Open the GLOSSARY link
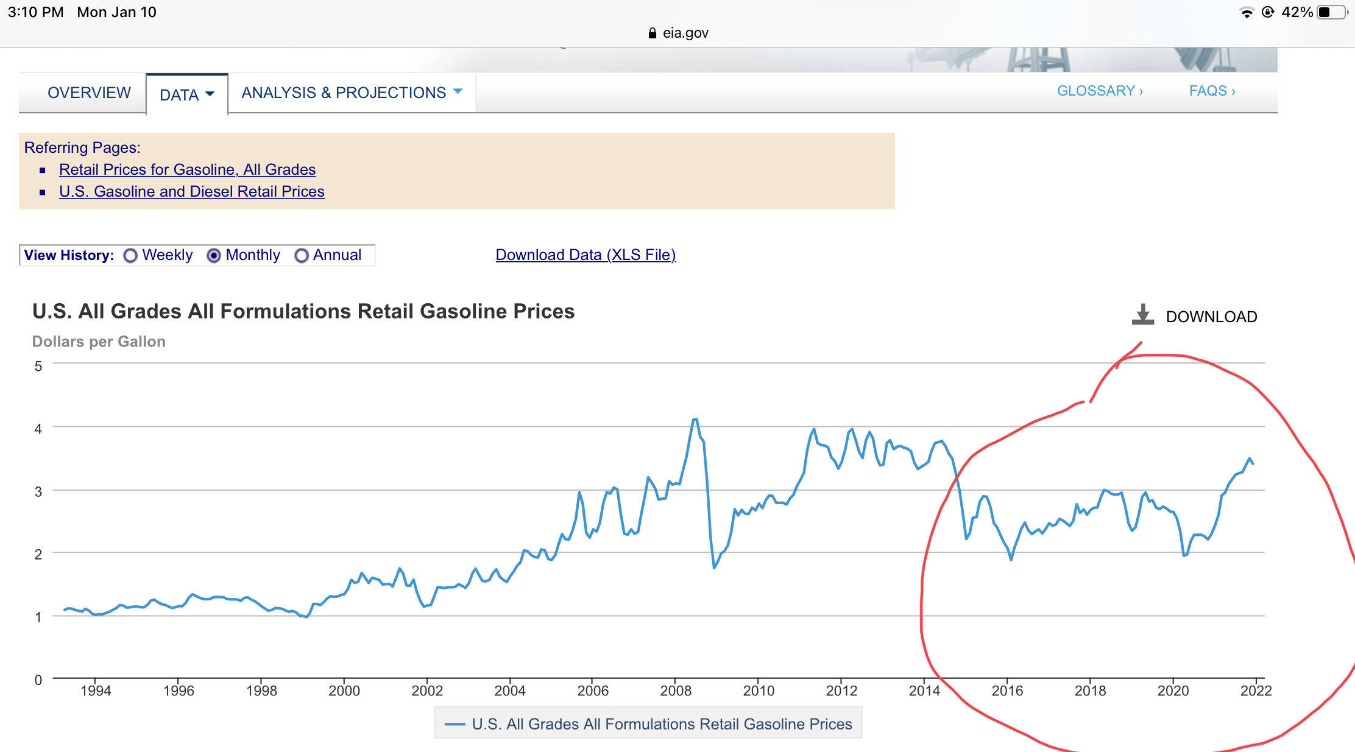1355x752 pixels. pos(1099,91)
